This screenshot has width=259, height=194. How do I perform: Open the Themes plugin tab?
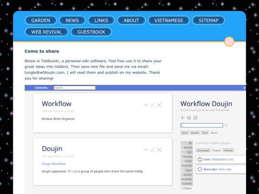228,150
